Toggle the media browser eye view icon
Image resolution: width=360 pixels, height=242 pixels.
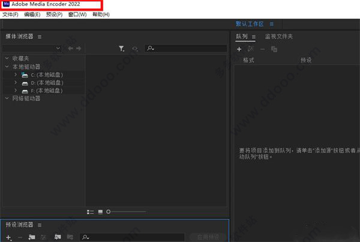(135, 49)
